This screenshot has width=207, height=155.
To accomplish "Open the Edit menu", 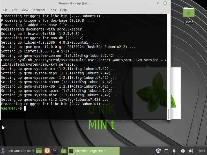I will click(14, 10).
